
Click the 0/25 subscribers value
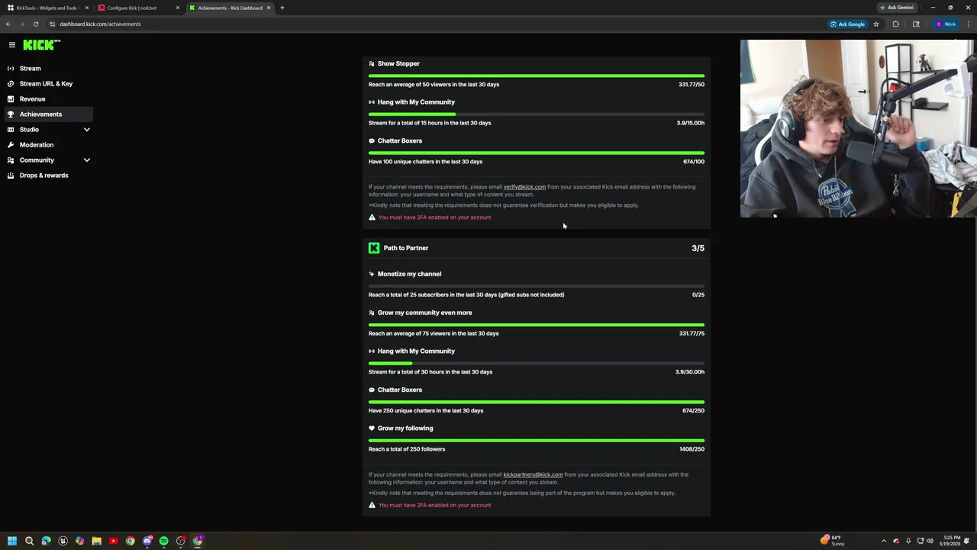[698, 295]
